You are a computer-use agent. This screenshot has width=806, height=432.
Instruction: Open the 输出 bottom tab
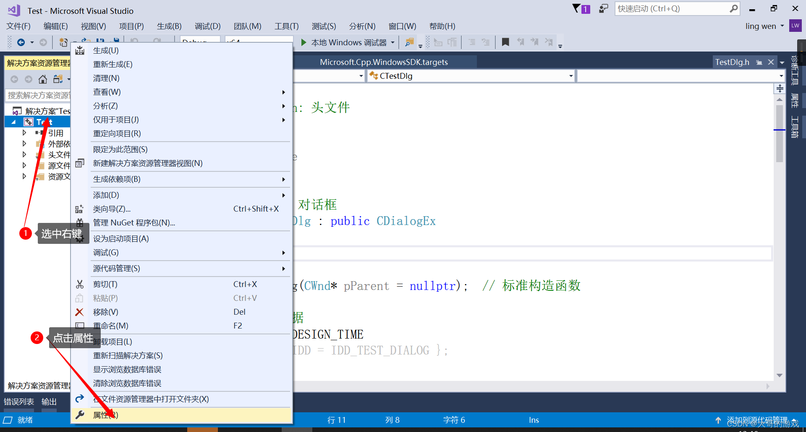coord(49,402)
